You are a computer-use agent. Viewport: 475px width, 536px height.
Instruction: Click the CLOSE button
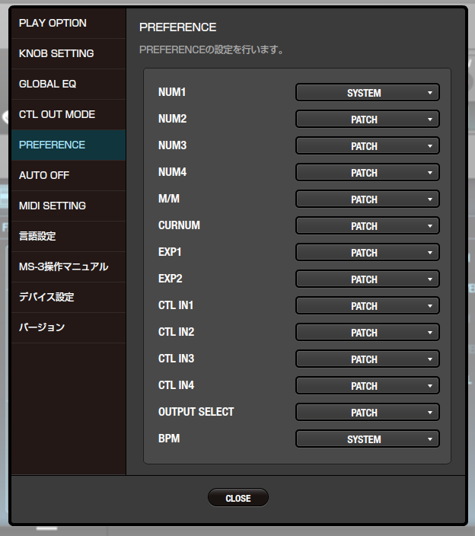tap(237, 498)
